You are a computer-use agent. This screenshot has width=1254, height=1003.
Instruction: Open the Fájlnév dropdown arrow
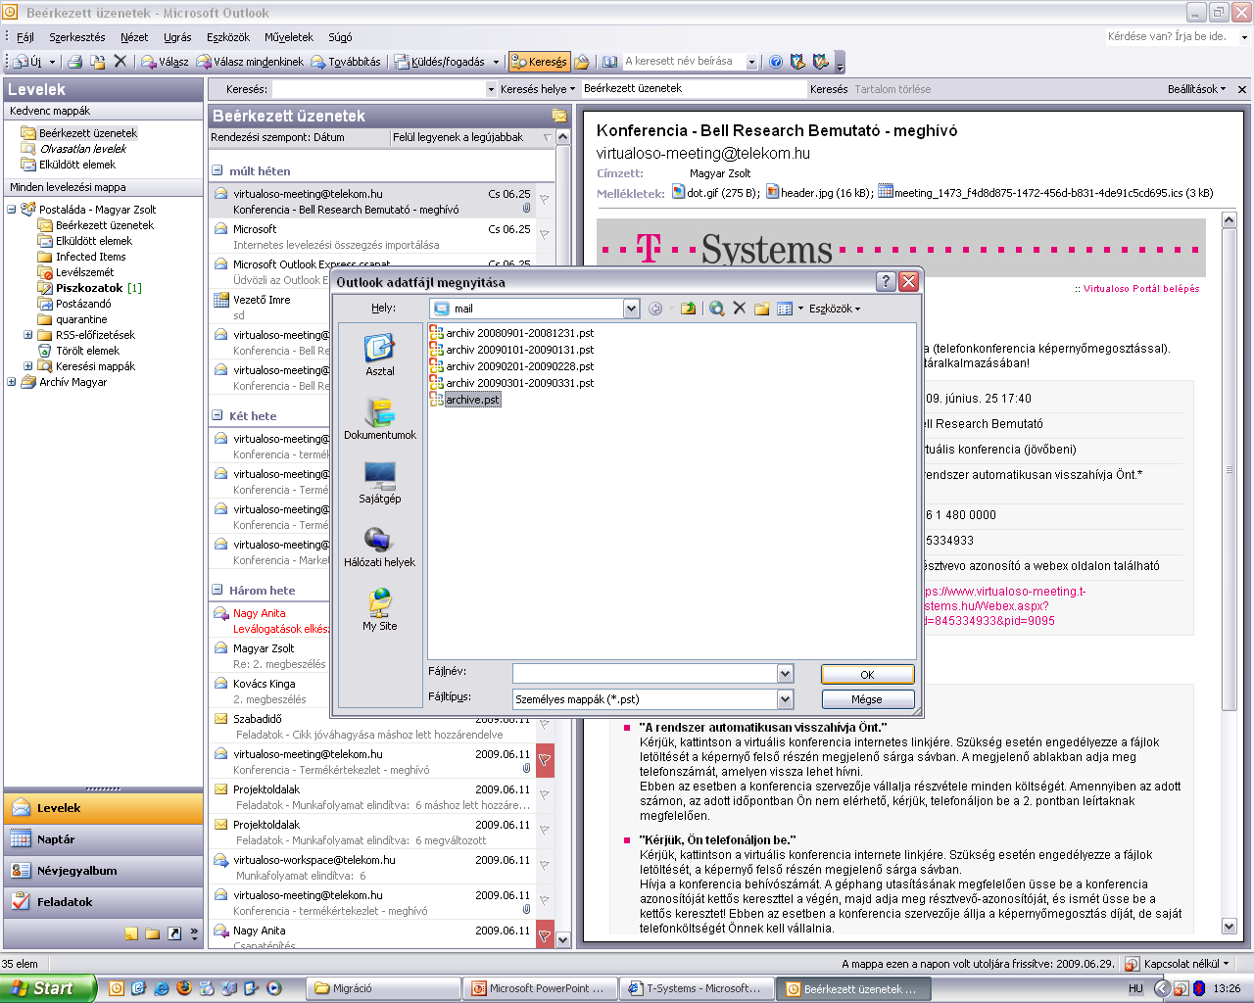coord(785,674)
